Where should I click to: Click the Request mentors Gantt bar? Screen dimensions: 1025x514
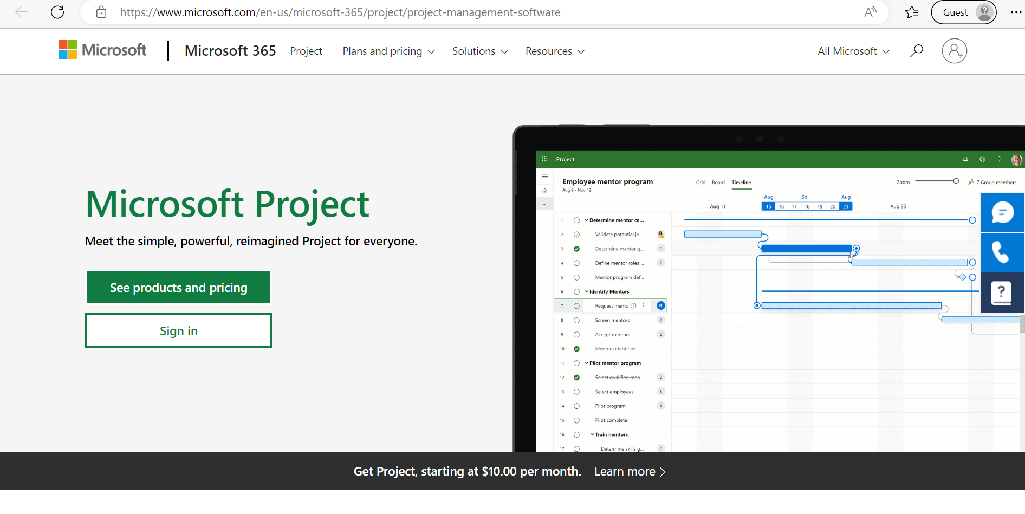(x=851, y=306)
